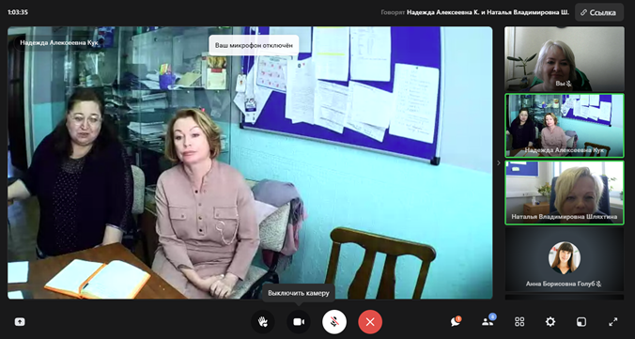
Task: Open the participants list icon
Action: point(488,321)
